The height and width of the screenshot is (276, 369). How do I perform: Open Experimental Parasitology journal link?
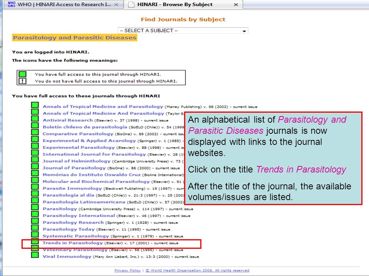(x=78, y=147)
